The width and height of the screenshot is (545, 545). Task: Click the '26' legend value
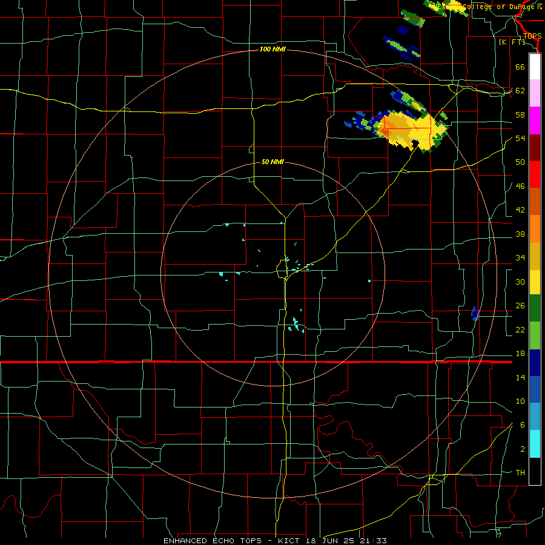(520, 306)
